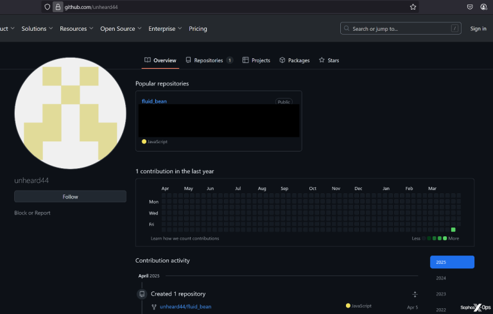
Task: Open unheard44/fluid_bean link in activity
Action: [x=186, y=307]
